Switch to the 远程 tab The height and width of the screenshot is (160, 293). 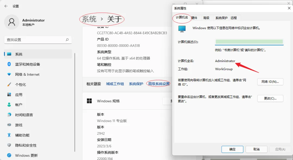[x=234, y=18]
